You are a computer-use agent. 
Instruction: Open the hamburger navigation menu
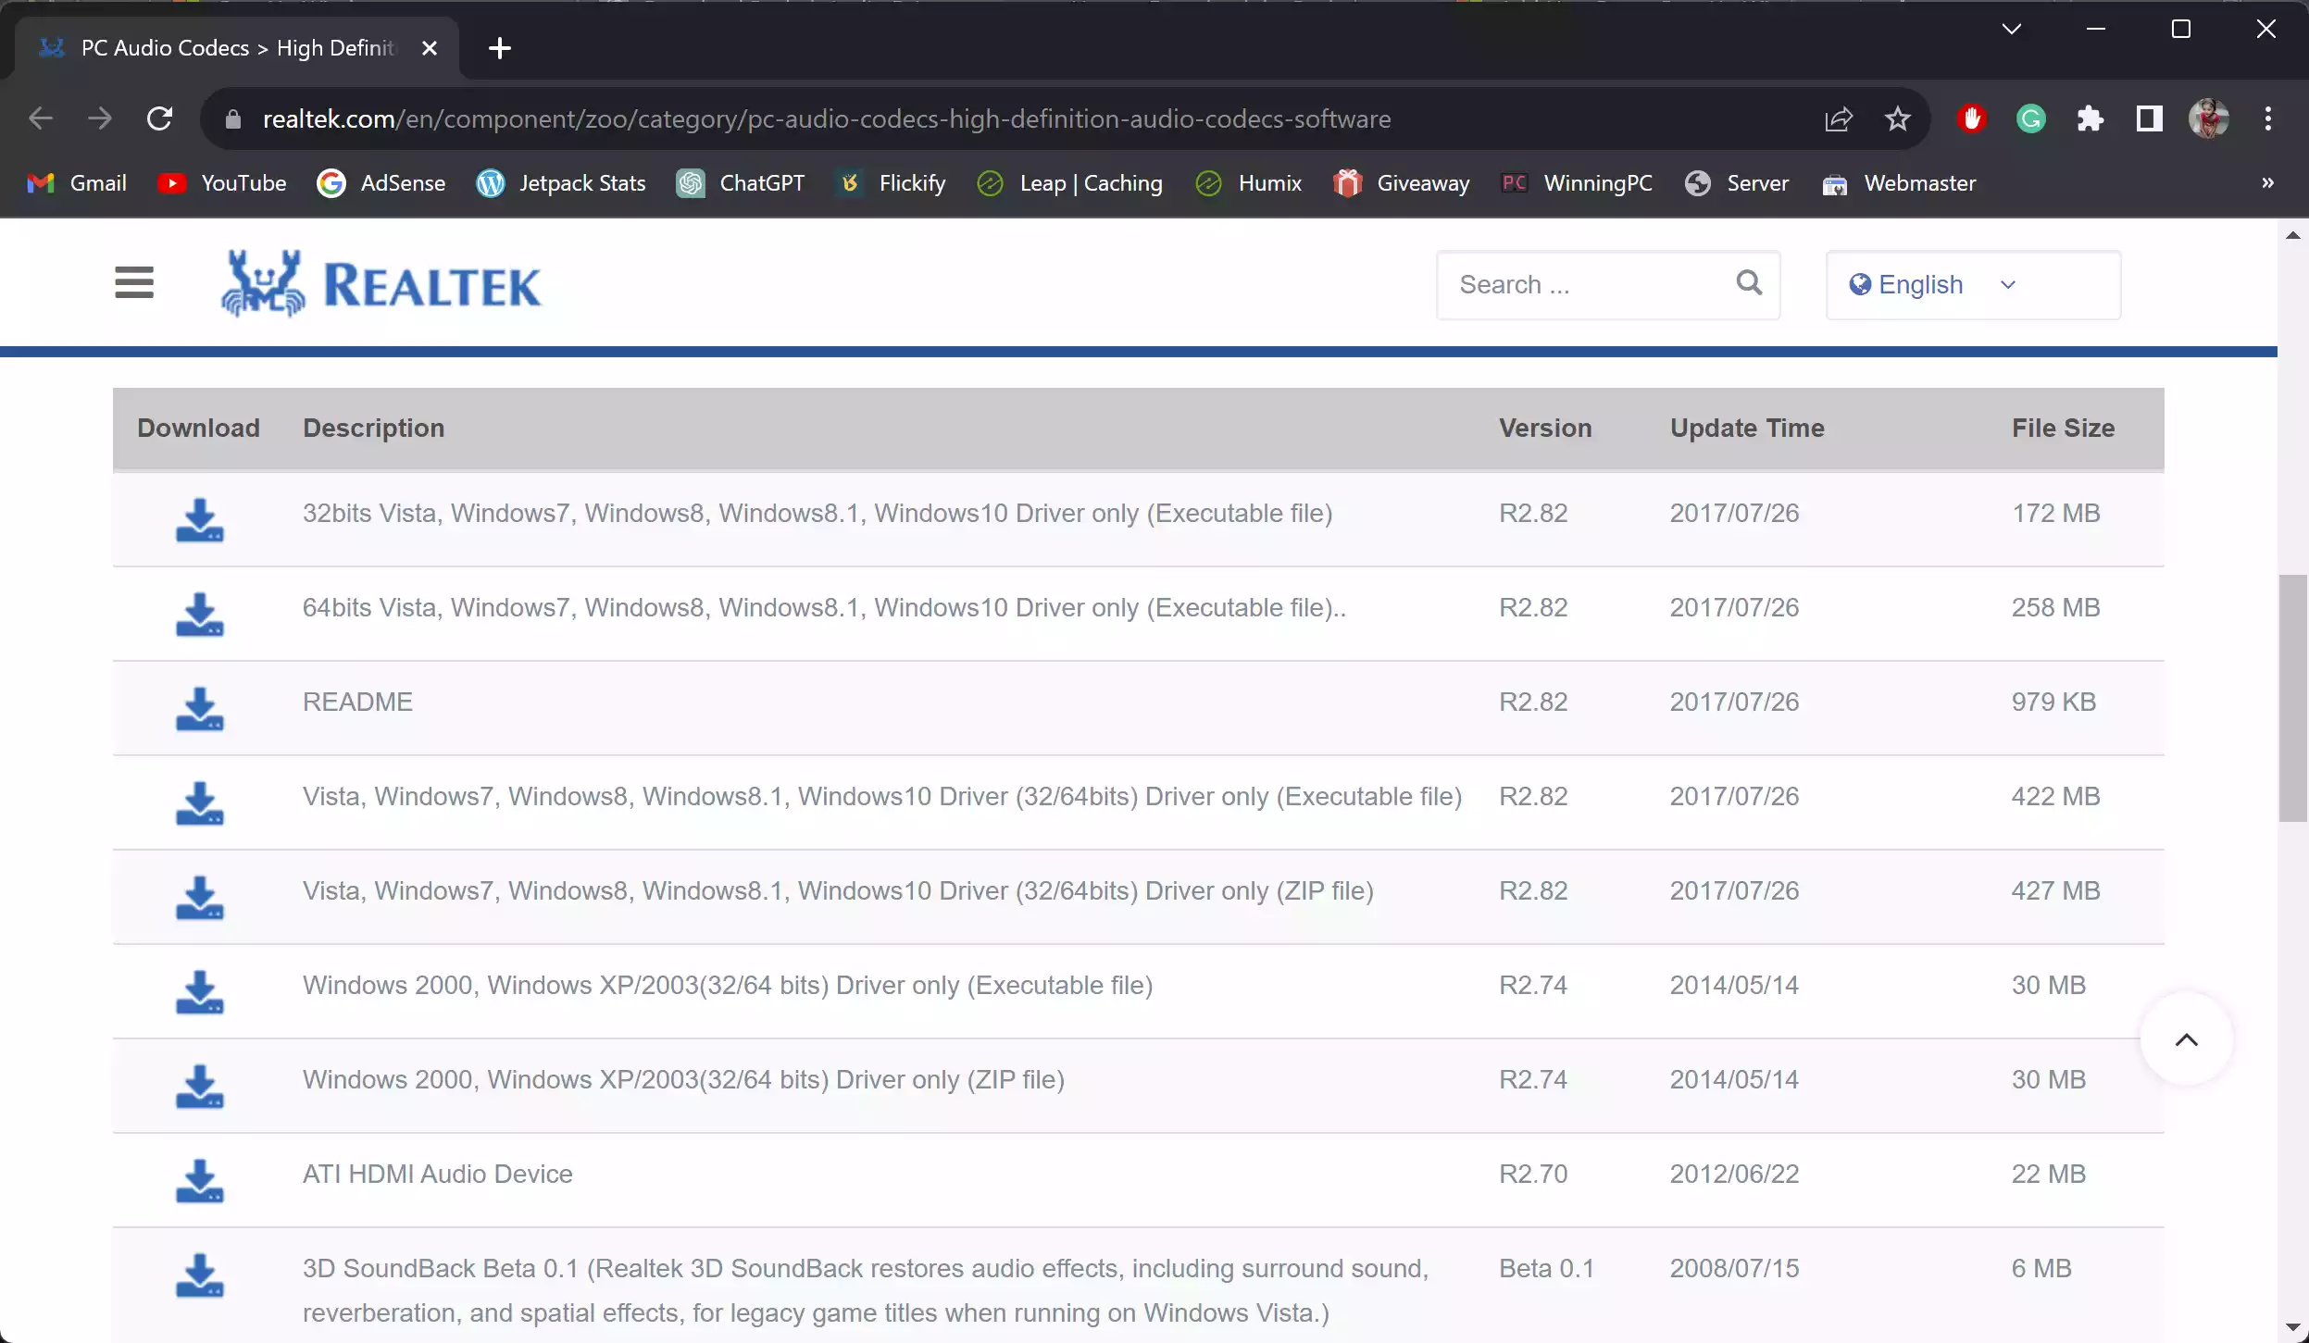pyautogui.click(x=134, y=282)
